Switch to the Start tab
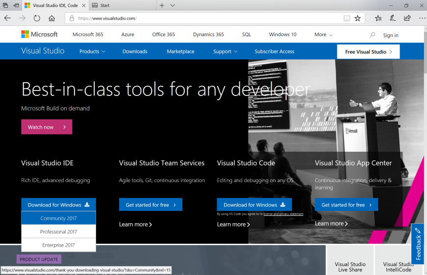 (x=123, y=5)
